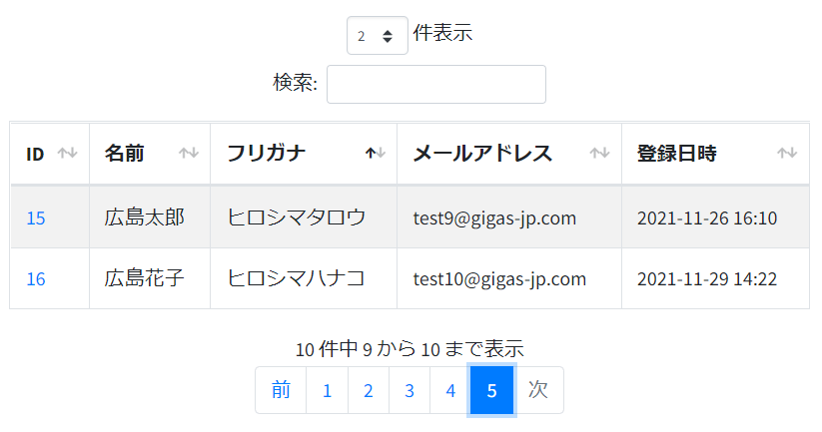Screen dimensions: 822x432
Task: Open record ID 16 link
Action: pos(36,278)
